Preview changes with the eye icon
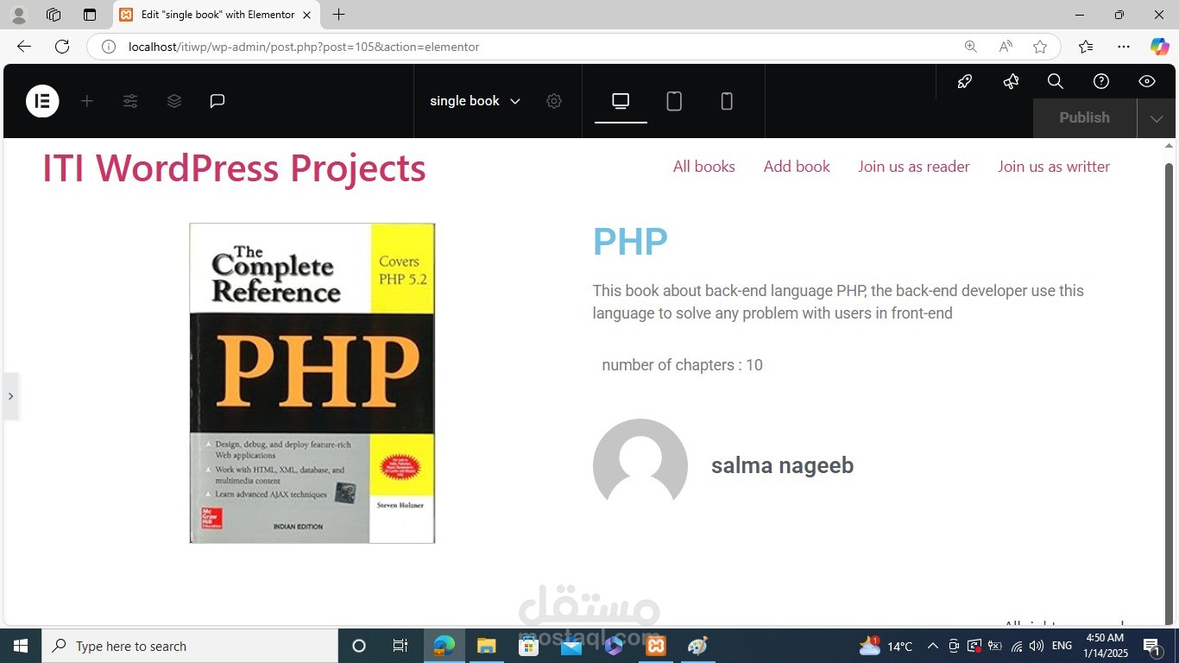Image resolution: width=1179 pixels, height=663 pixels. [x=1147, y=81]
